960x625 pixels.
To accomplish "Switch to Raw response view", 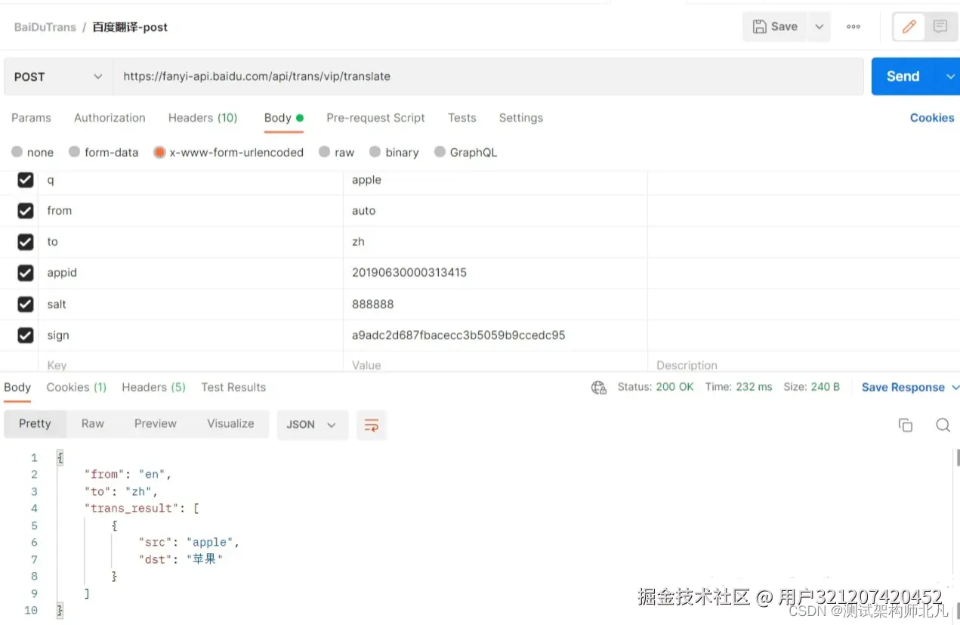I will 93,424.
